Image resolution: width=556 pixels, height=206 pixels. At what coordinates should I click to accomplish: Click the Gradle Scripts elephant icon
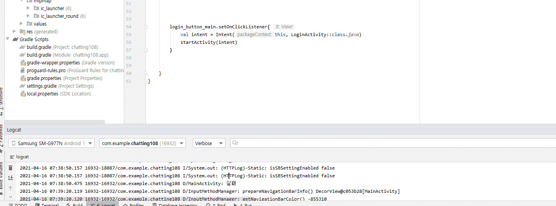tap(15, 39)
